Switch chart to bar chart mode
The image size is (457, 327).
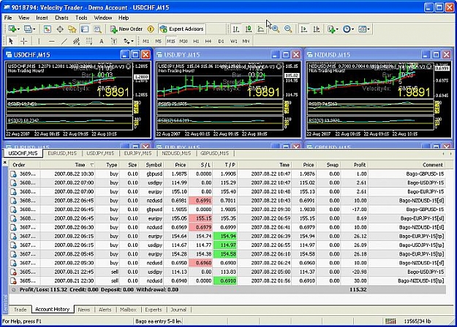(236, 29)
